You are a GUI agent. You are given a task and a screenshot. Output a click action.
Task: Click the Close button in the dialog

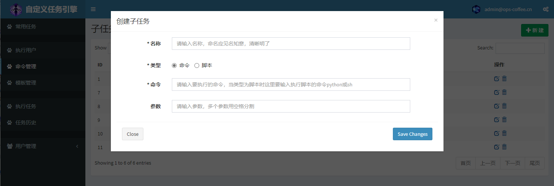(x=133, y=134)
